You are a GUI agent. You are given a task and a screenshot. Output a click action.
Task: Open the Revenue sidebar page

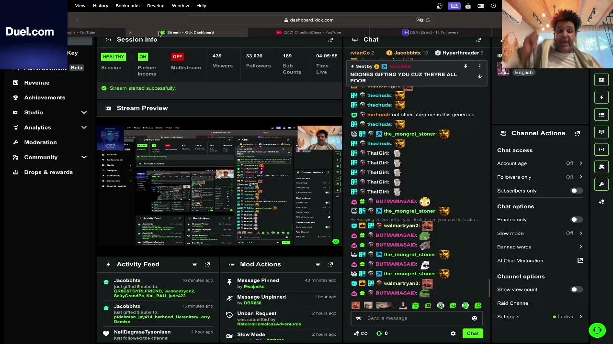click(37, 83)
